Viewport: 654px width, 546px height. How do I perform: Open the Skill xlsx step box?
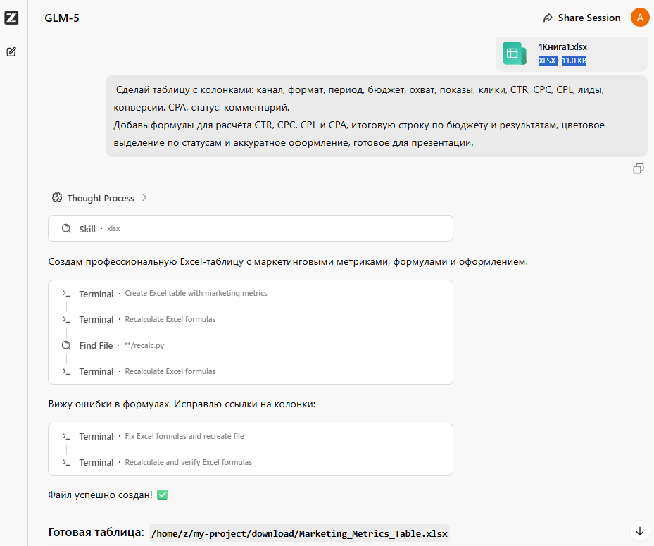coord(250,228)
